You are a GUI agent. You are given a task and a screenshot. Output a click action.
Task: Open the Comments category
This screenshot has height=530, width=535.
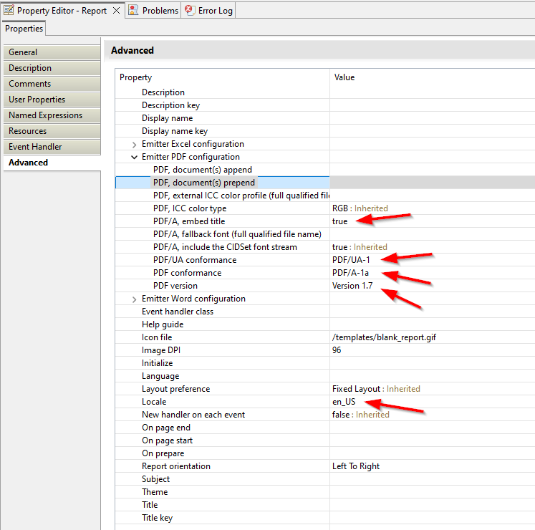[52, 84]
